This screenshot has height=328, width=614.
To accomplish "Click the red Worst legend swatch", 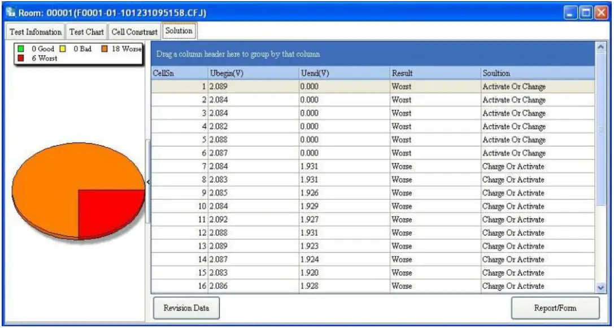I will pos(21,58).
